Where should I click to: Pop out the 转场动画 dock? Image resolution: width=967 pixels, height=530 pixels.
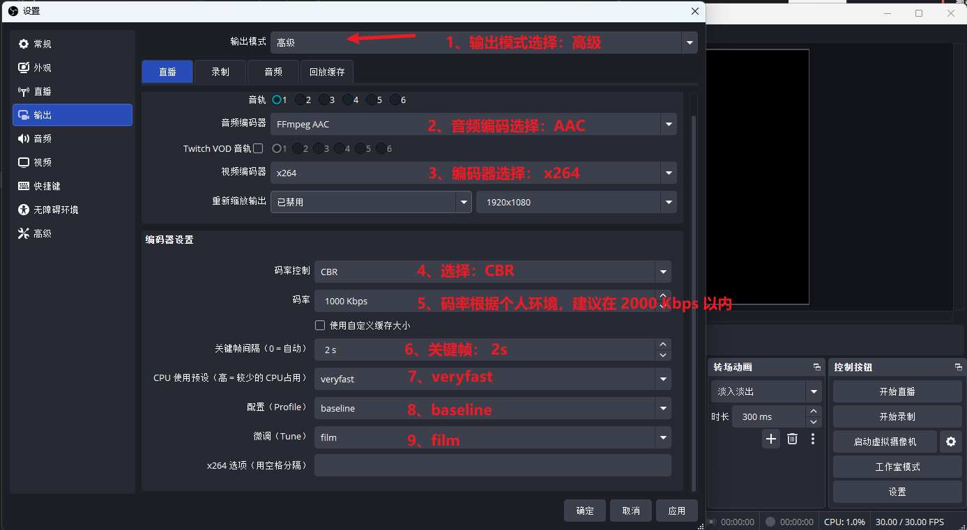point(817,367)
